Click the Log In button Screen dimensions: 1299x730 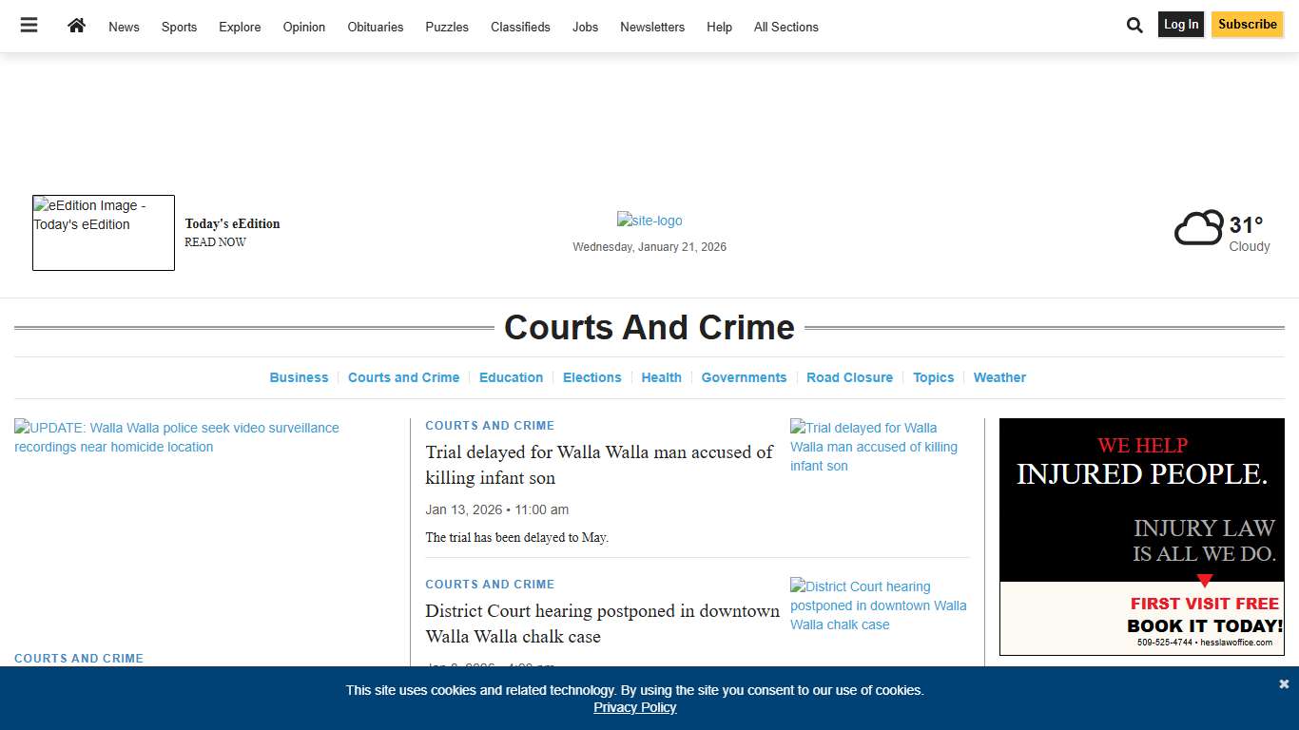(1180, 24)
